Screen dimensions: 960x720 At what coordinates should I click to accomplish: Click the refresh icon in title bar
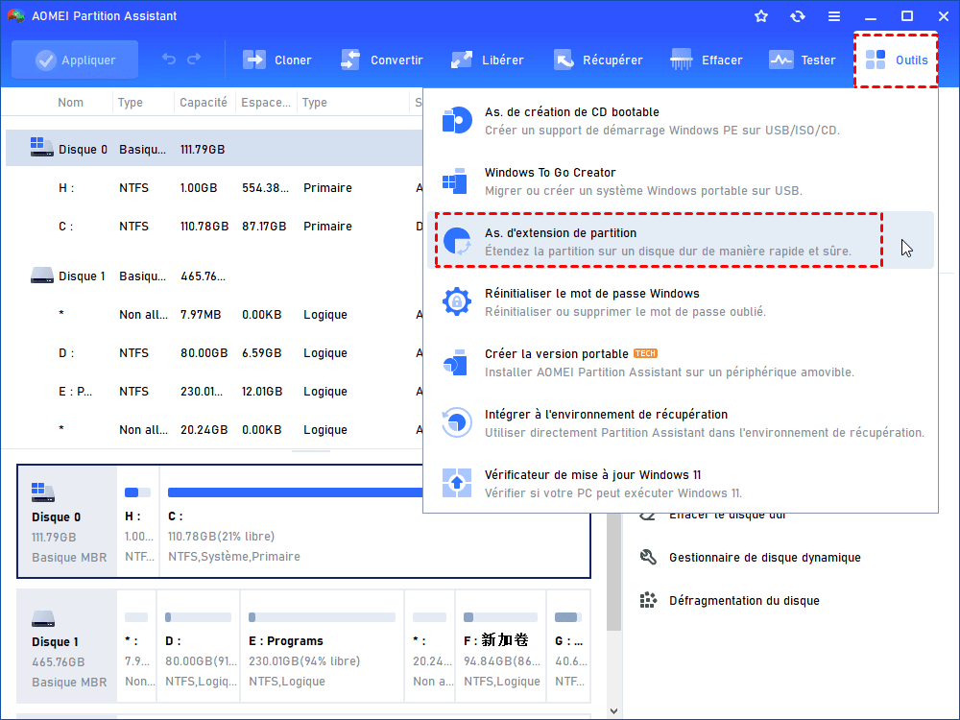tap(797, 16)
